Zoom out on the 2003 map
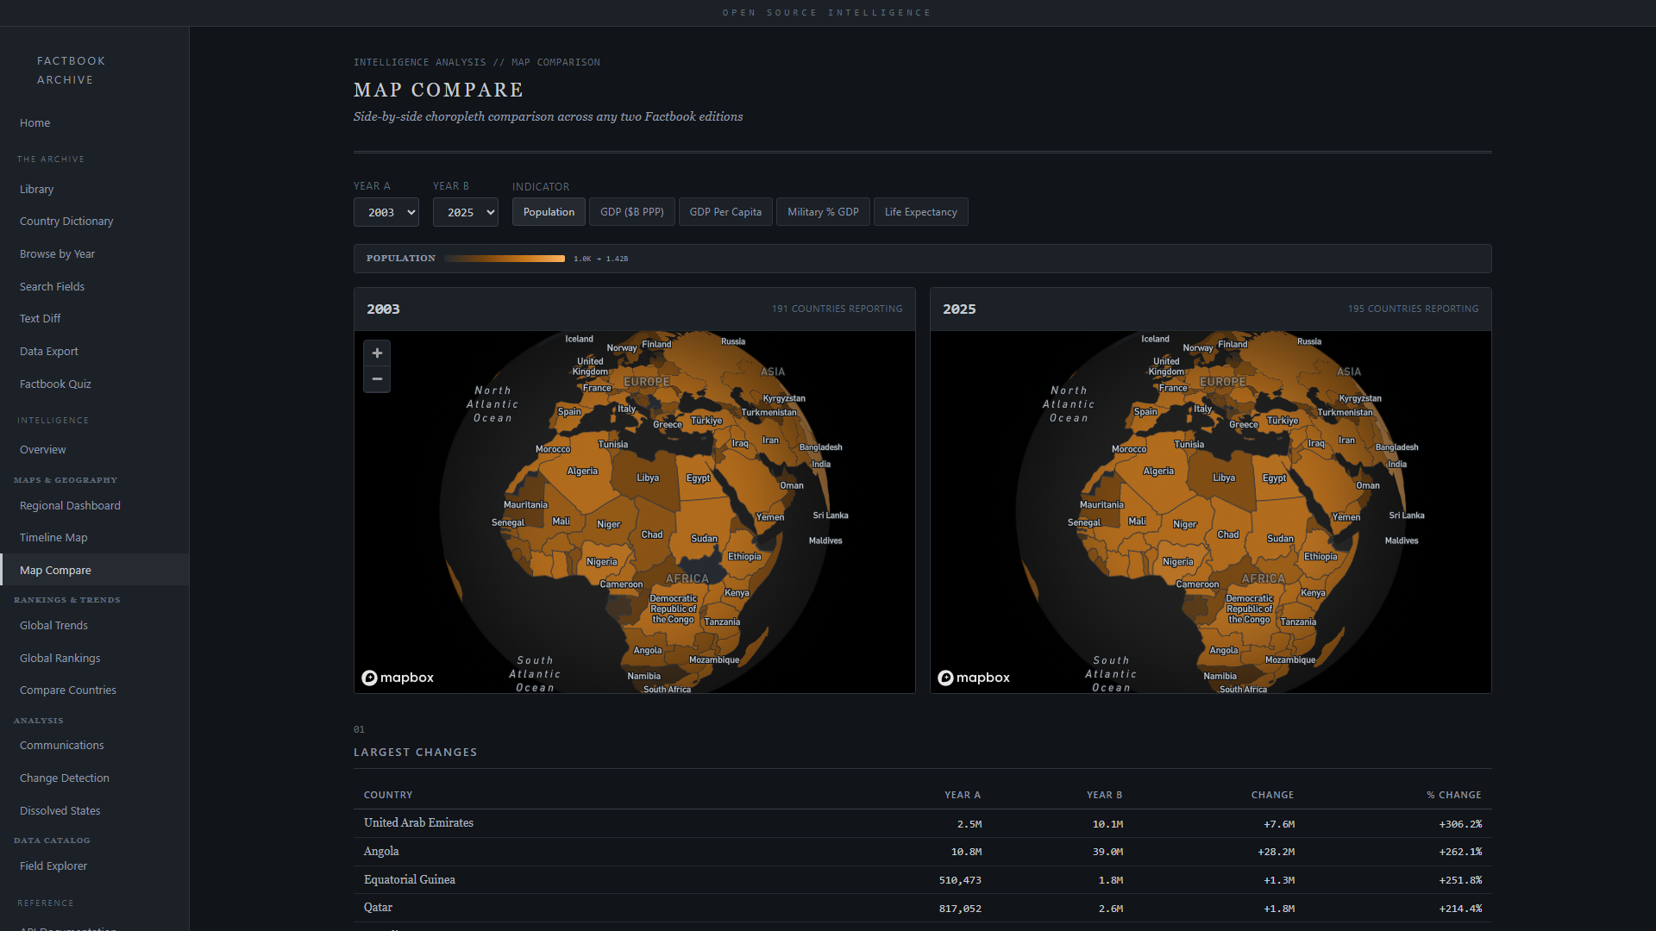 [x=377, y=379]
